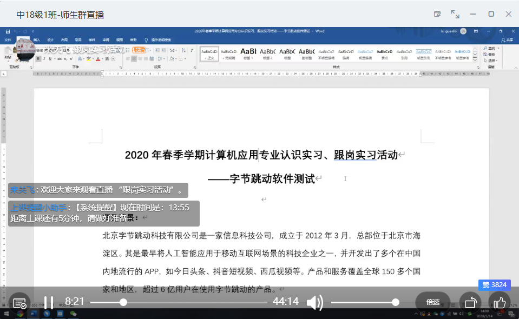The height and width of the screenshot is (319, 519).
Task: Pause the live replay video
Action: tap(49, 302)
